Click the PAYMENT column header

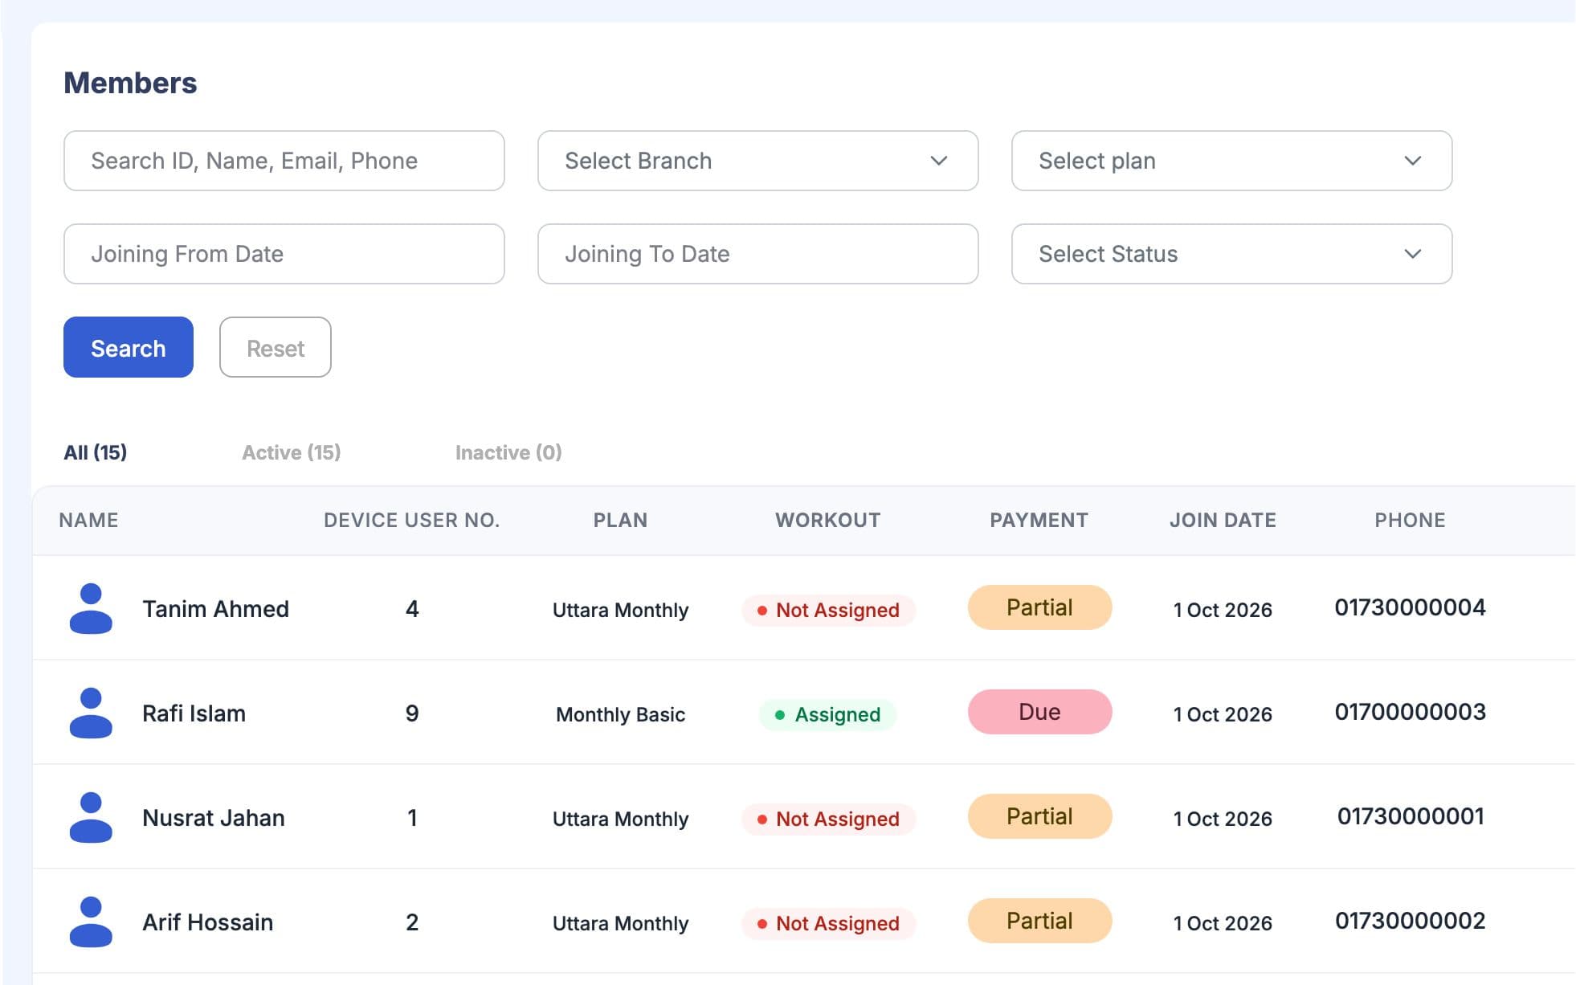coord(1039,520)
